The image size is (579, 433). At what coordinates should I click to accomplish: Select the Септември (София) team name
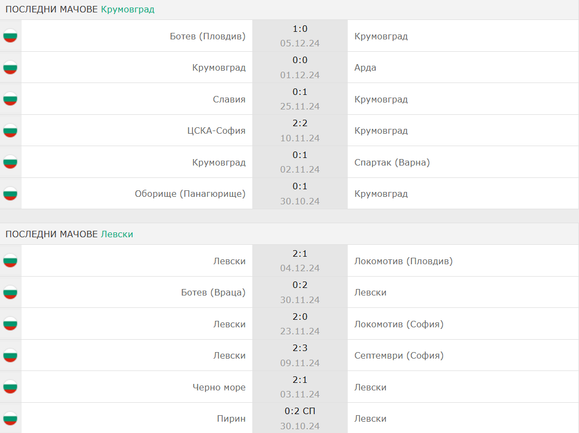pyautogui.click(x=399, y=355)
